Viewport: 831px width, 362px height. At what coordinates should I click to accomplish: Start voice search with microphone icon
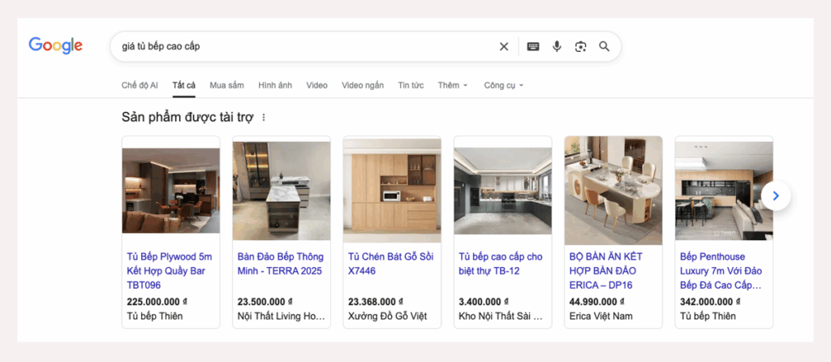(557, 46)
